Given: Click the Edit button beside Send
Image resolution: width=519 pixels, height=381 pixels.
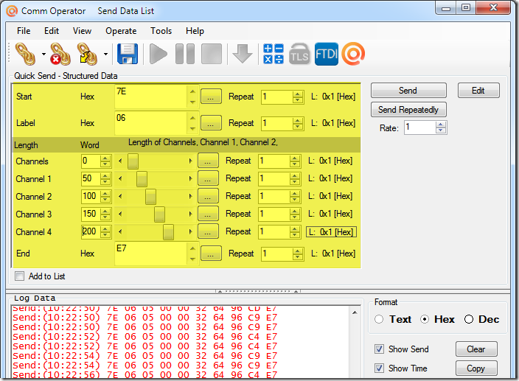Looking at the screenshot, I should [478, 91].
